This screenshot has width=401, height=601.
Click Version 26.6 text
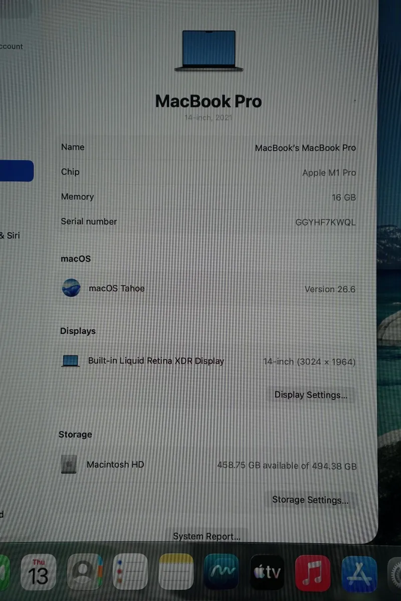pyautogui.click(x=330, y=289)
